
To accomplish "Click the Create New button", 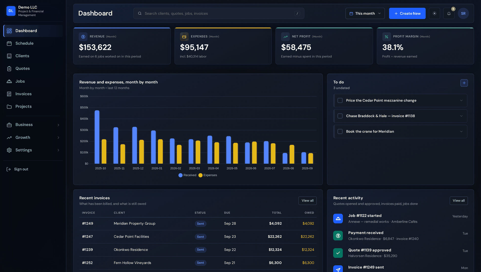I will (x=407, y=13).
